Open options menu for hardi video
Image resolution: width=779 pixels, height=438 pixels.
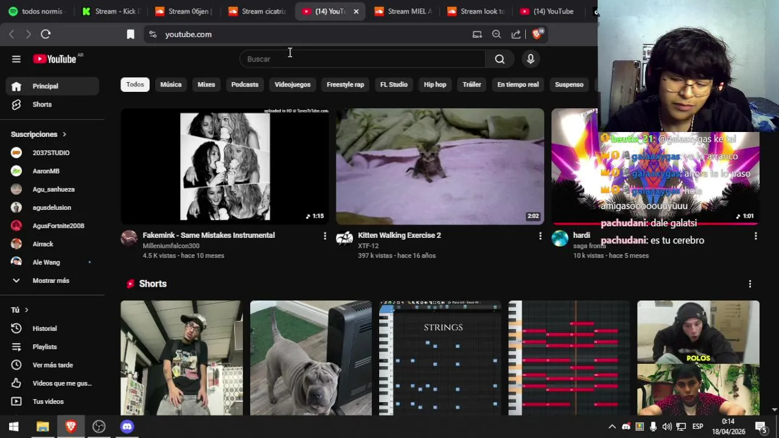point(755,236)
